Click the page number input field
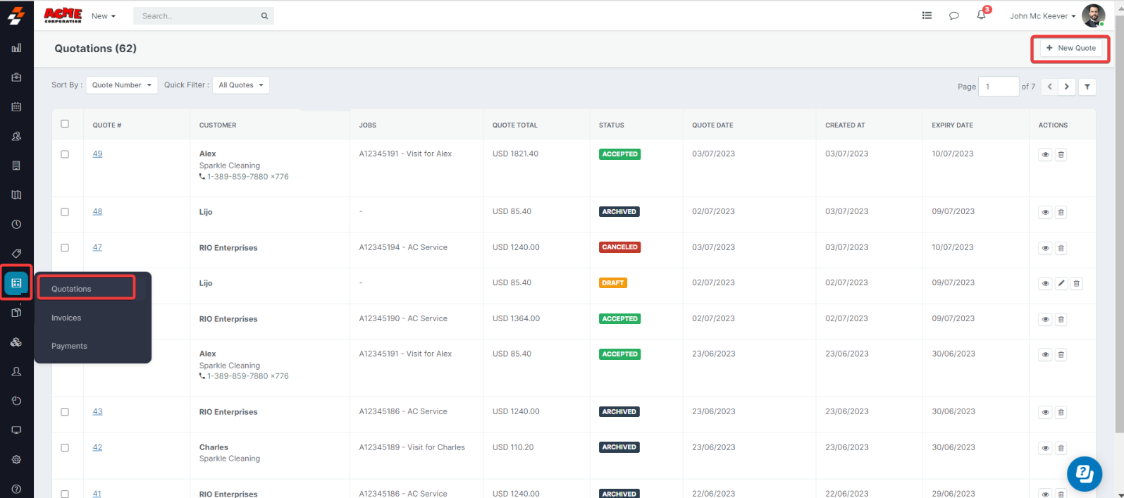This screenshot has width=1124, height=498. point(998,87)
